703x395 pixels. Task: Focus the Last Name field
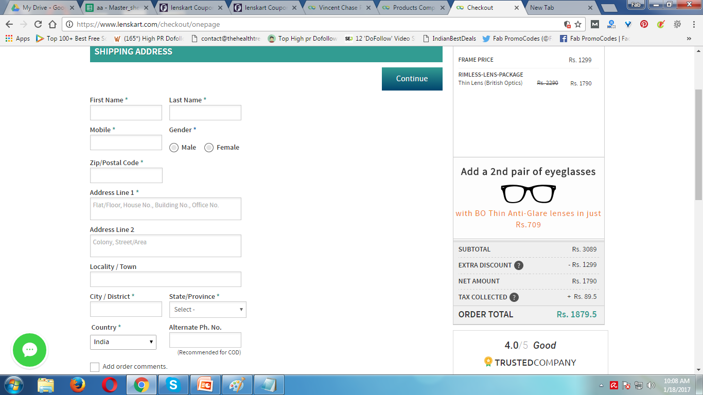click(205, 113)
